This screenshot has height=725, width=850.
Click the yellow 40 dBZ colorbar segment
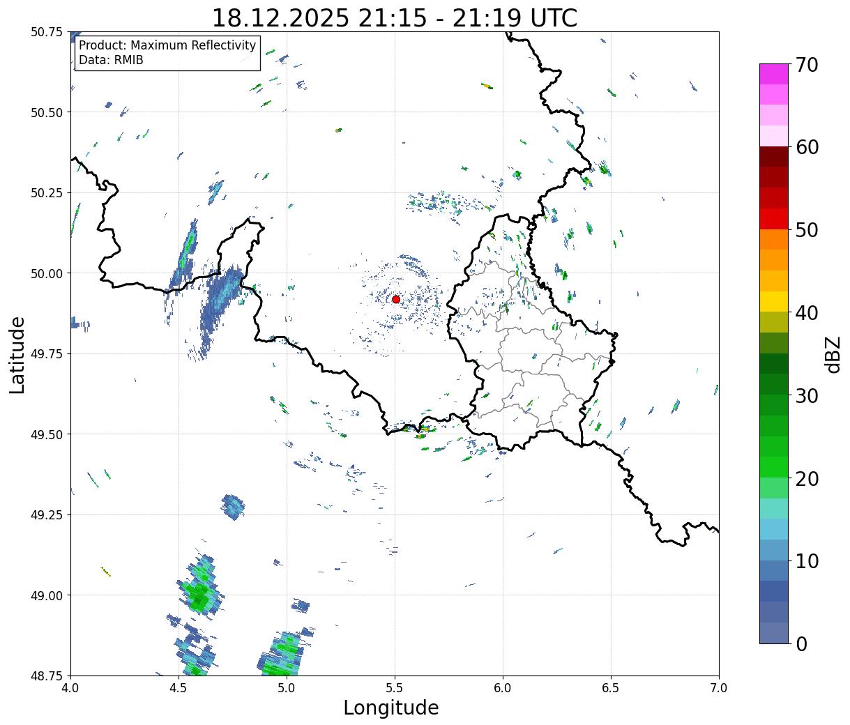click(773, 301)
